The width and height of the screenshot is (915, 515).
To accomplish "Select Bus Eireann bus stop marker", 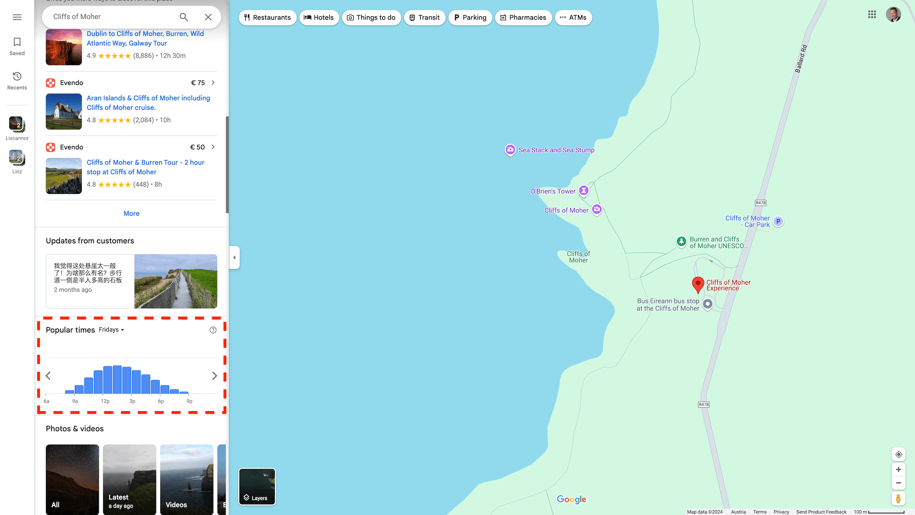I will 708,304.
